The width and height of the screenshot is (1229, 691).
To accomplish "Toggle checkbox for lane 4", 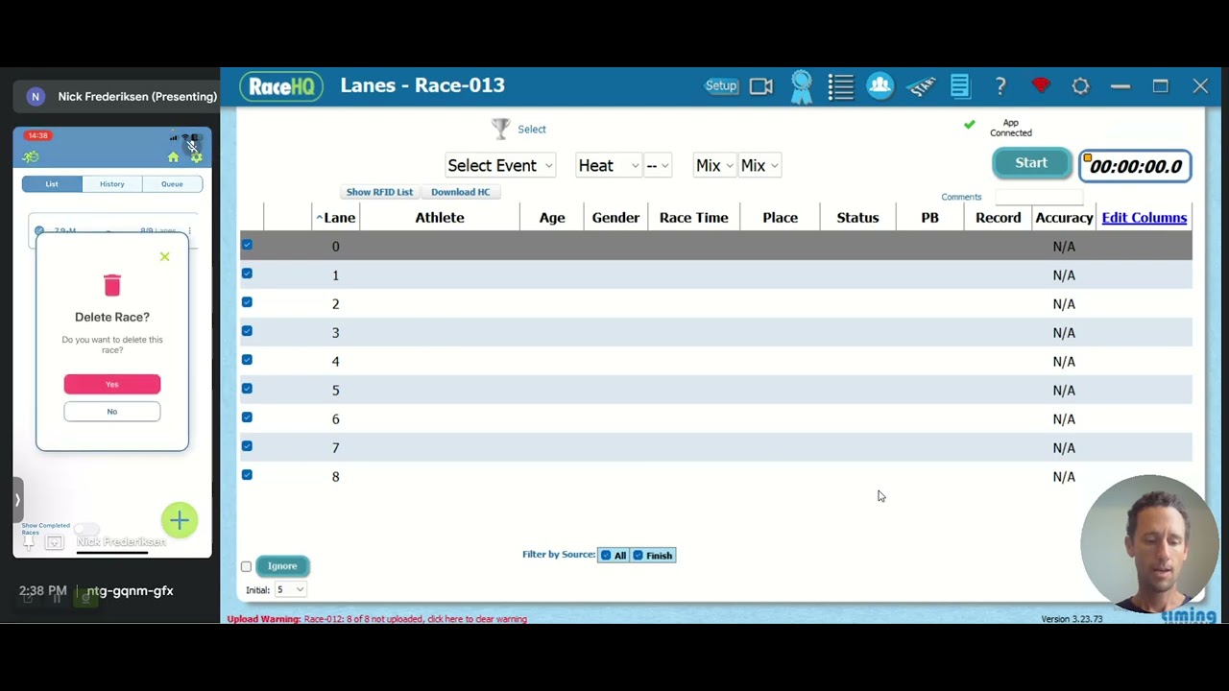I will [x=247, y=361].
